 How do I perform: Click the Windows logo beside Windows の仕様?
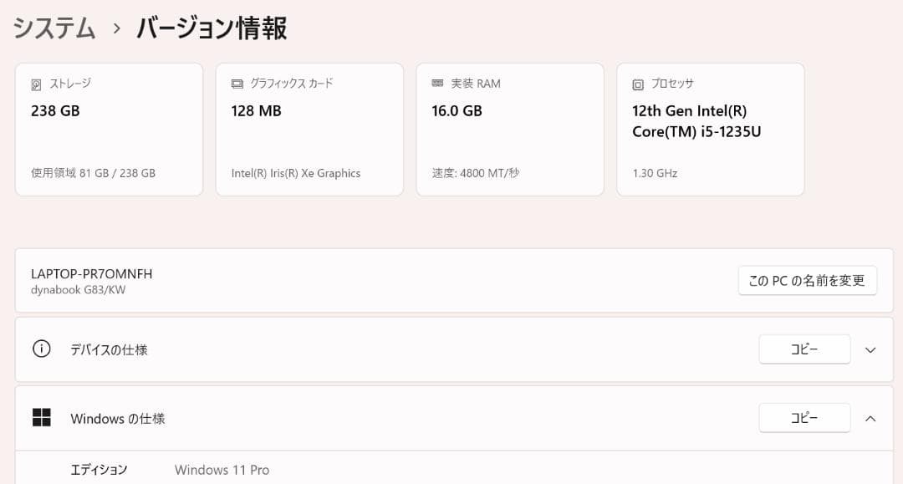coord(42,418)
